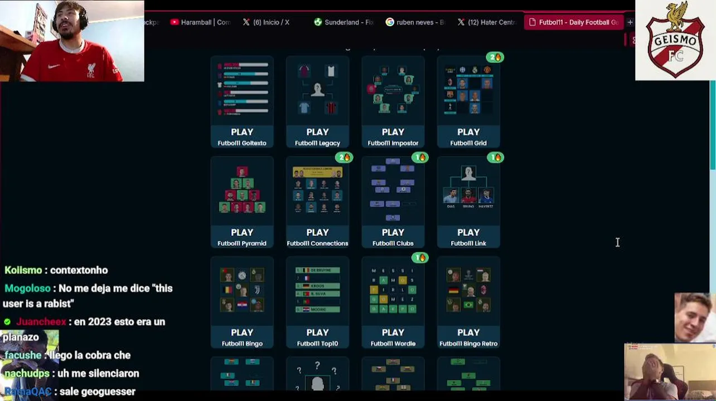Screen dimensions: 716x401
Task: Open the Connections player board thumbnail
Action: 317,189
